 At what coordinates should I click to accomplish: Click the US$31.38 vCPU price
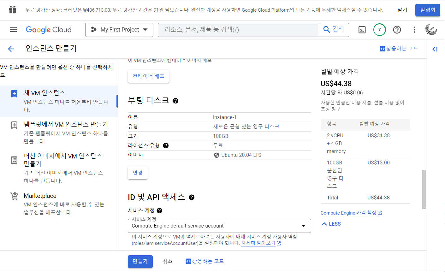pos(379,136)
